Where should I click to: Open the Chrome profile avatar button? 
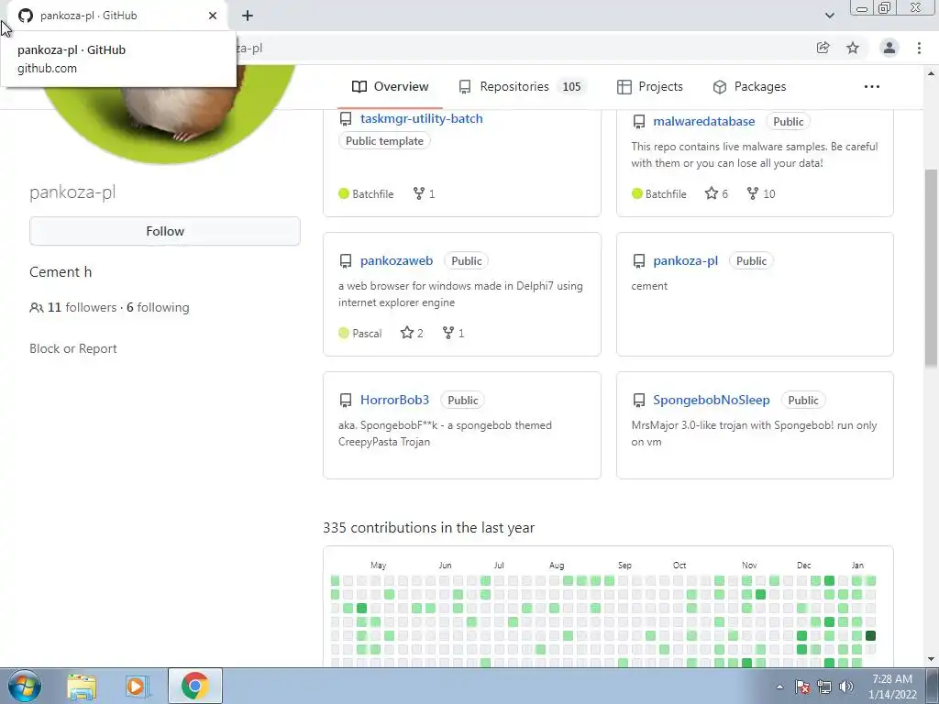[889, 48]
